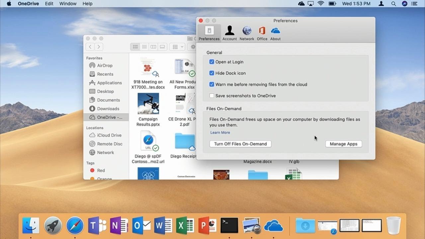Select the Diego Receipts folder
Viewport: 425px width, 239px height.
point(184,146)
